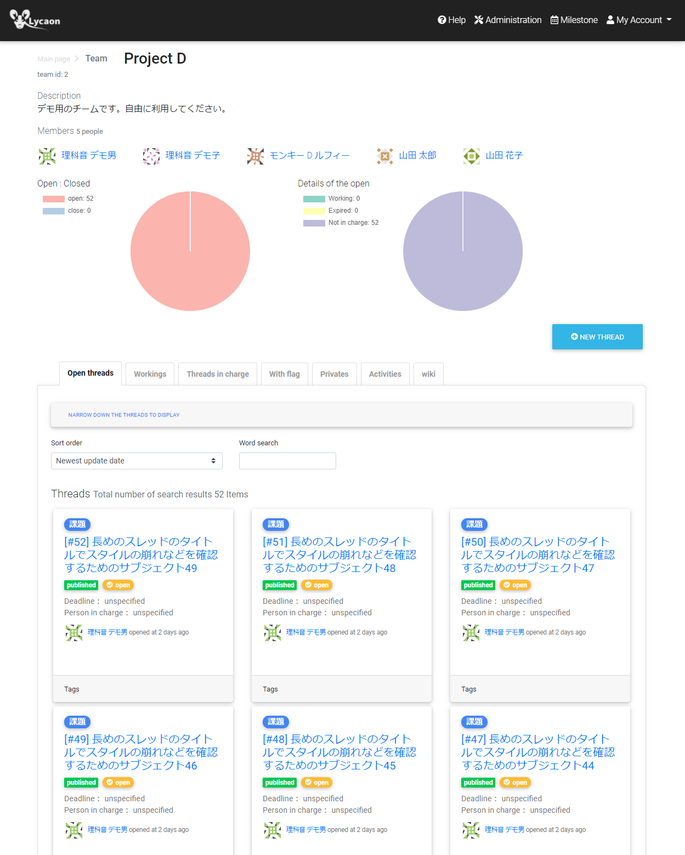Image resolution: width=685 pixels, height=855 pixels.
Task: Toggle the teal 'Working: 0' legend swatch
Action: pyautogui.click(x=314, y=199)
